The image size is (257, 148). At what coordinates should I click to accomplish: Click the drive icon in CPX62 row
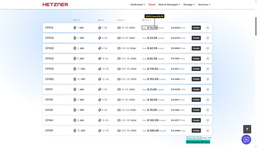pos(119,79)
